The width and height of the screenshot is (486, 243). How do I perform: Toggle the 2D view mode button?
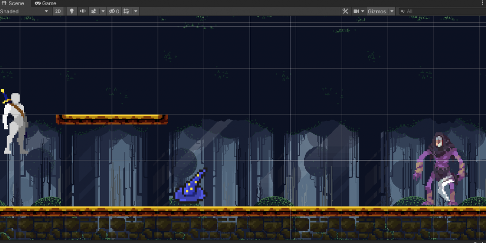[58, 11]
